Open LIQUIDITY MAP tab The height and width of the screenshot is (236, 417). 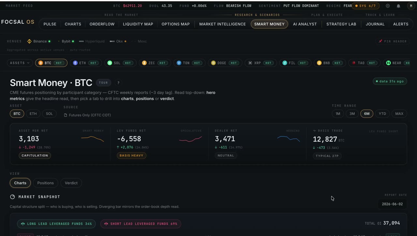coord(138,24)
